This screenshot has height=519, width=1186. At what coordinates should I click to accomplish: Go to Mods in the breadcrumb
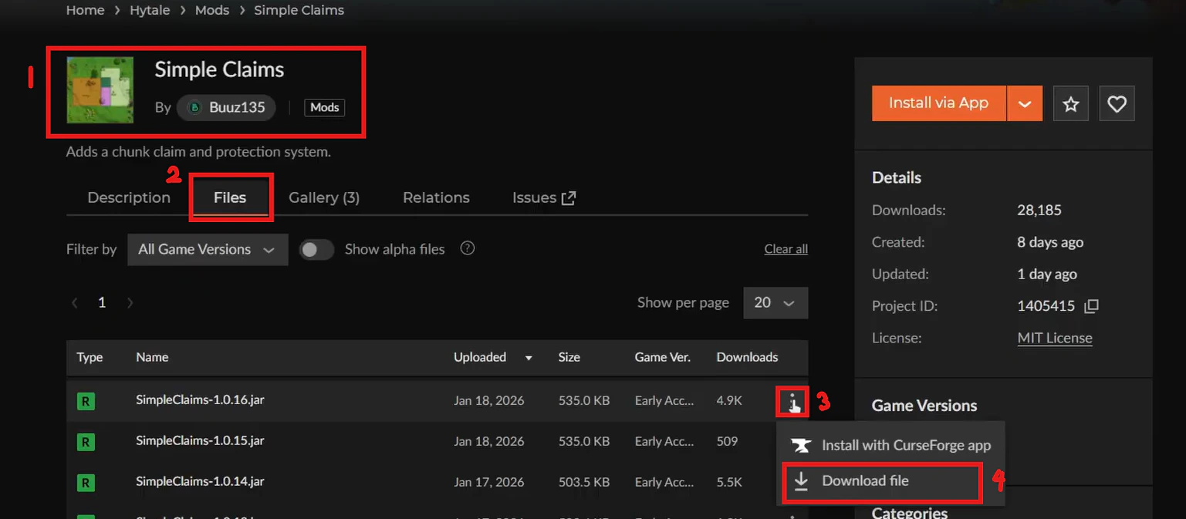[211, 10]
